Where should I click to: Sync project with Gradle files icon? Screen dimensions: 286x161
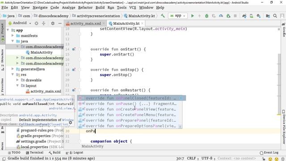pos(244,16)
